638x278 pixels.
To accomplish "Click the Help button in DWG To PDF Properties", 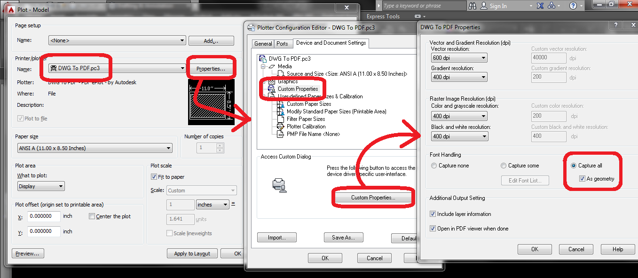I will [618, 249].
